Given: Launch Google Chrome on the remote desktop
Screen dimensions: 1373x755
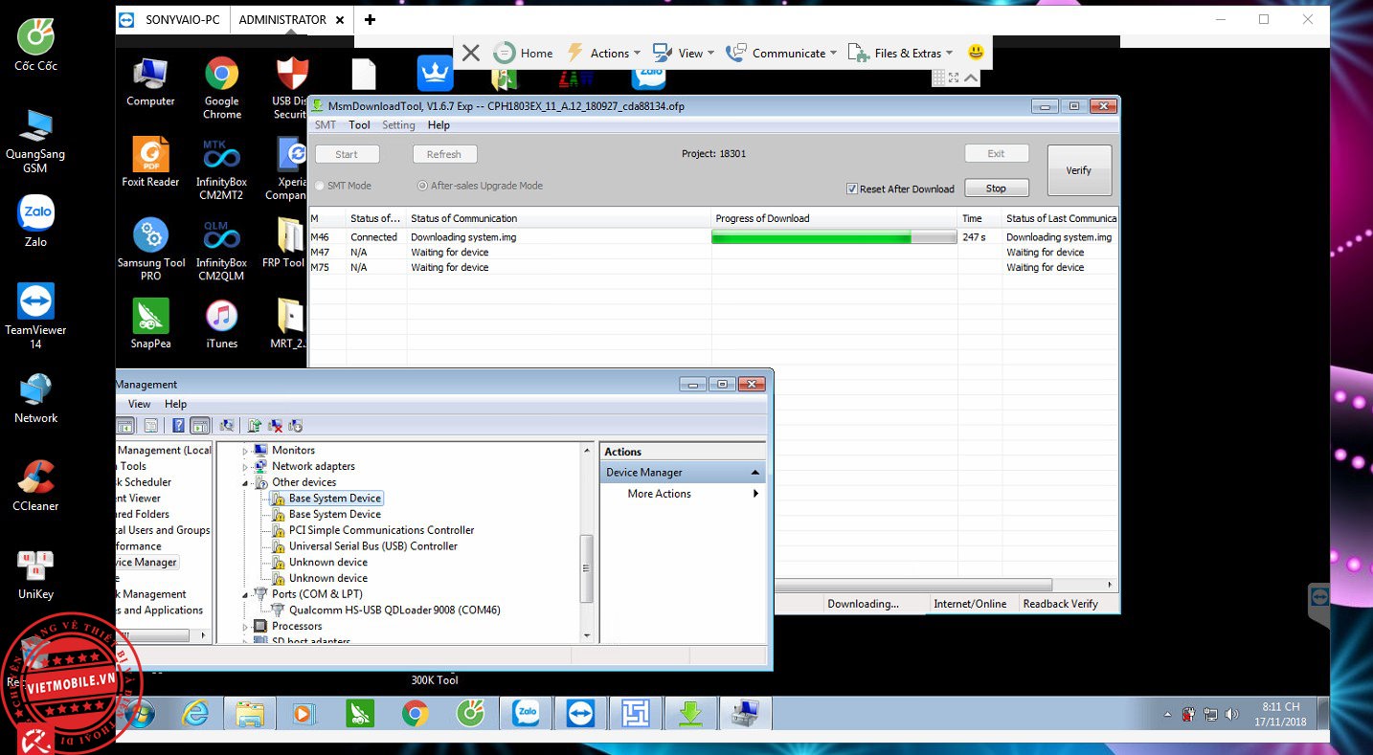Looking at the screenshot, I should [x=222, y=87].
